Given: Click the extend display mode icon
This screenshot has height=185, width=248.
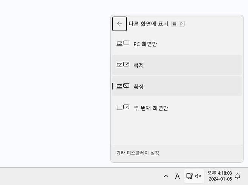Looking at the screenshot, I should pos(123,86).
